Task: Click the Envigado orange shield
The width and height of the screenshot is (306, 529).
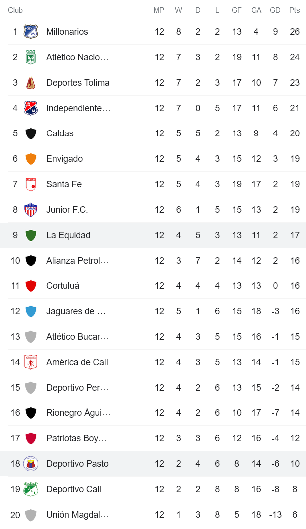Action: click(31, 159)
